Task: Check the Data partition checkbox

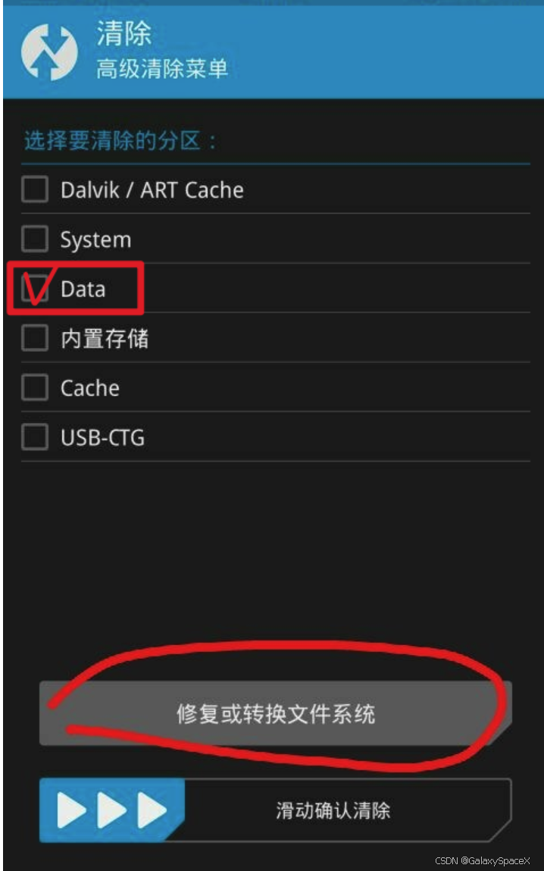Action: (x=34, y=289)
